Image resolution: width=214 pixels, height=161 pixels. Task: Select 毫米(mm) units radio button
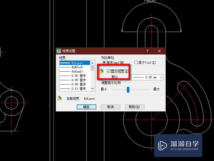tap(104, 63)
